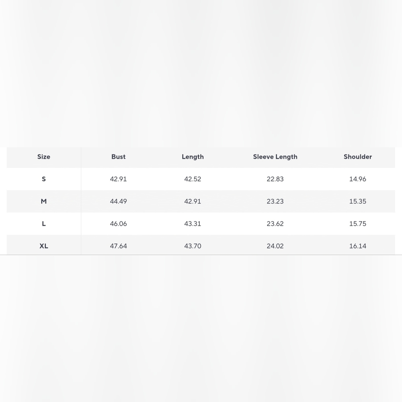Image resolution: width=402 pixels, height=402 pixels.
Task: Click bust value 47.64 for XL
Action: point(118,246)
